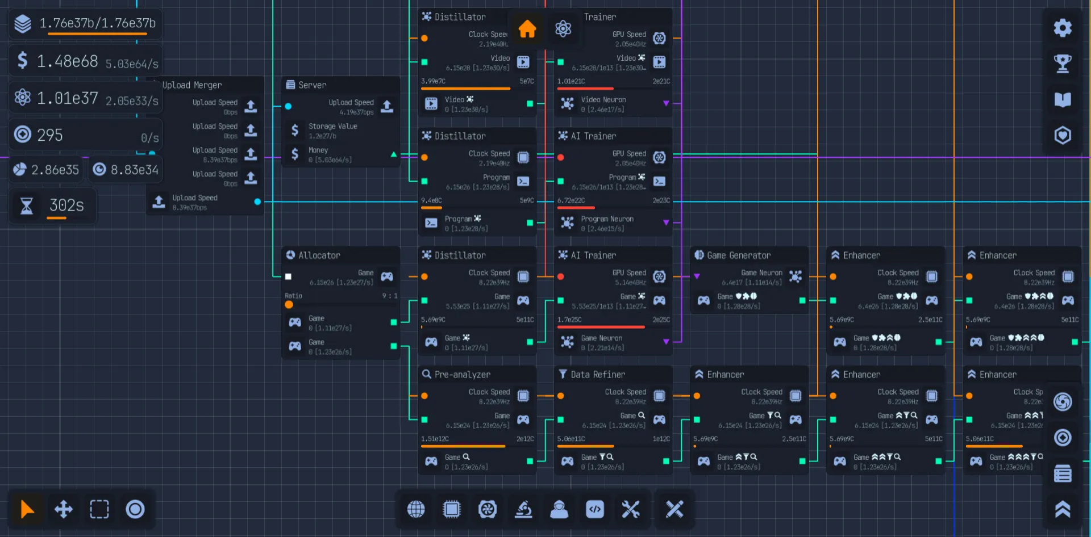
Task: Open the ruler and pencil tool
Action: (674, 509)
